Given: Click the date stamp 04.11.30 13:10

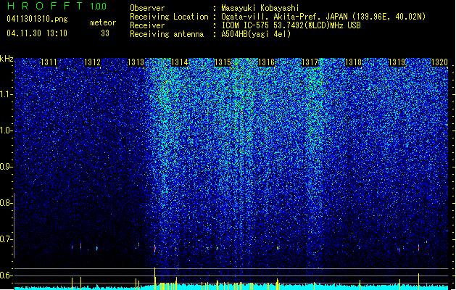Looking at the screenshot, I should [37, 33].
